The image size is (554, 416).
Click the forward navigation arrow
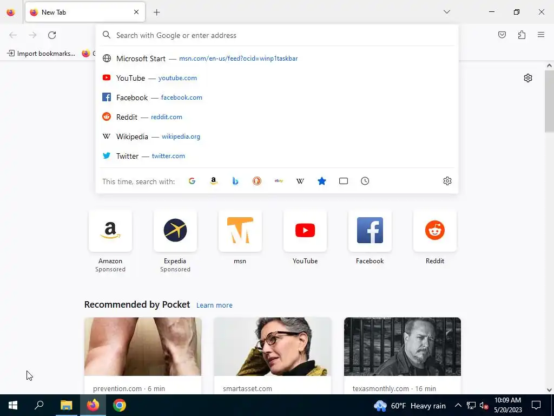coord(32,35)
